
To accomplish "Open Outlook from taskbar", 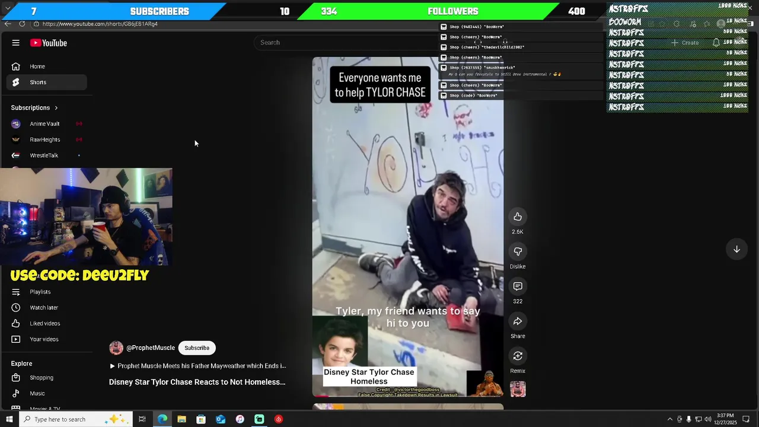I will pos(221,419).
